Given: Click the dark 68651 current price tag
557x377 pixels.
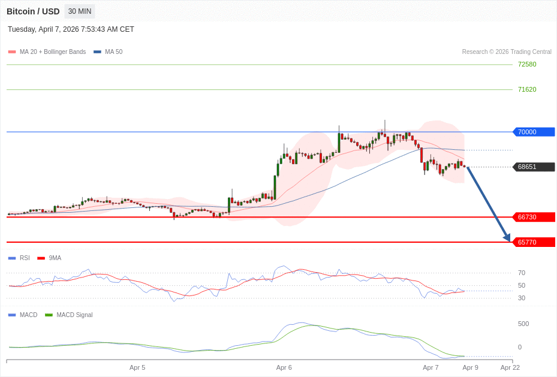Looking at the screenshot, I should [x=533, y=167].
